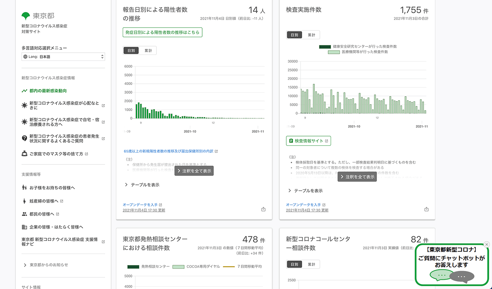The width and height of the screenshot is (492, 289).
Task: Click share icon in 検査実施件数 card
Action: tap(426, 209)
